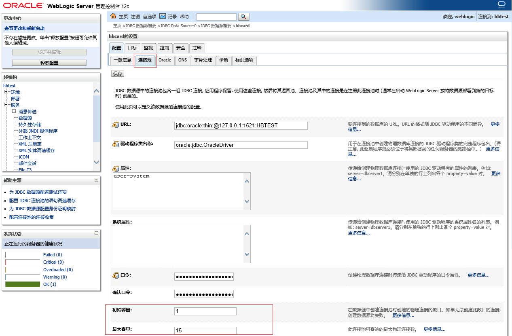The height and width of the screenshot is (336, 512).
Task: Select 持久性存储 in the domain tree
Action: [30, 125]
